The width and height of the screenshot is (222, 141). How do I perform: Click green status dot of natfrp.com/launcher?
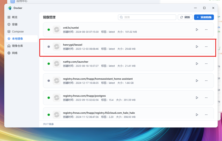(49, 64)
